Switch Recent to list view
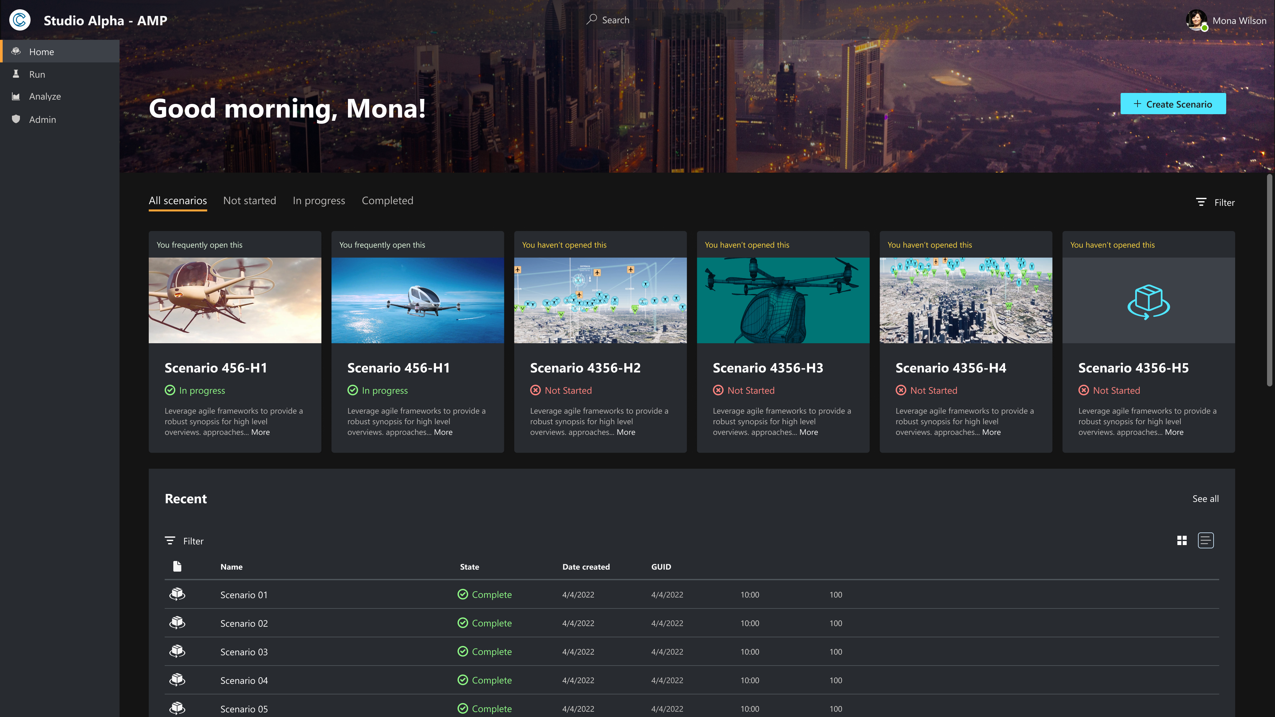This screenshot has width=1275, height=717. (x=1206, y=540)
